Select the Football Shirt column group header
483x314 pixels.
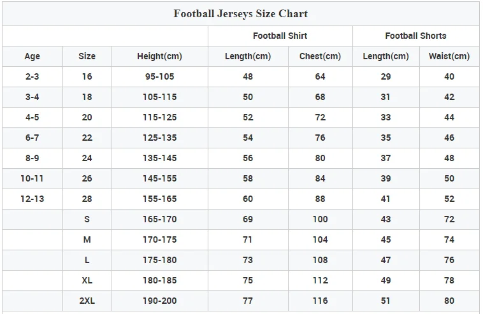280,36
